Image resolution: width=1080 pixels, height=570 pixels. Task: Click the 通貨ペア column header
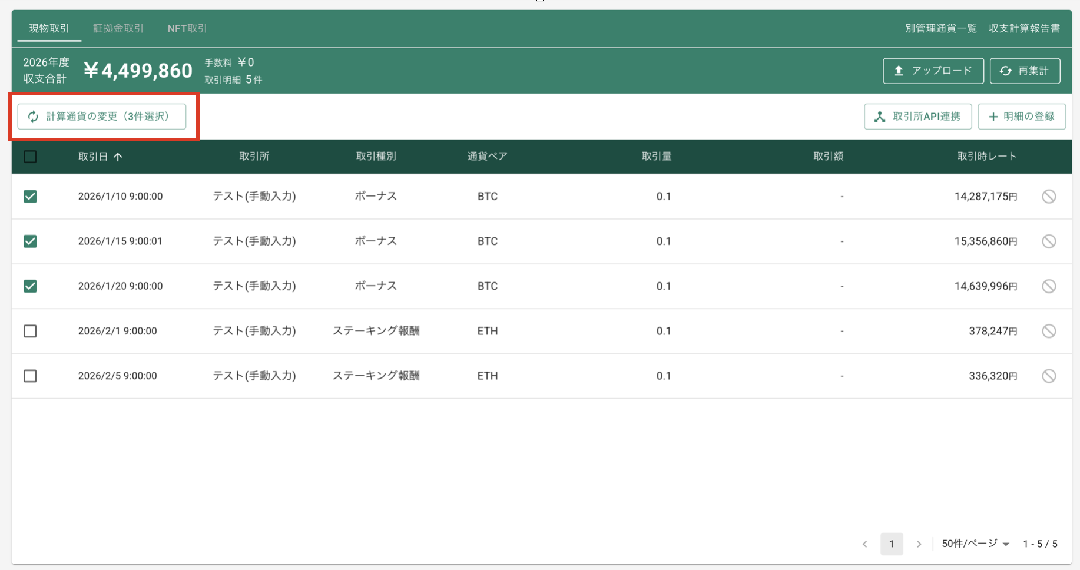[488, 156]
